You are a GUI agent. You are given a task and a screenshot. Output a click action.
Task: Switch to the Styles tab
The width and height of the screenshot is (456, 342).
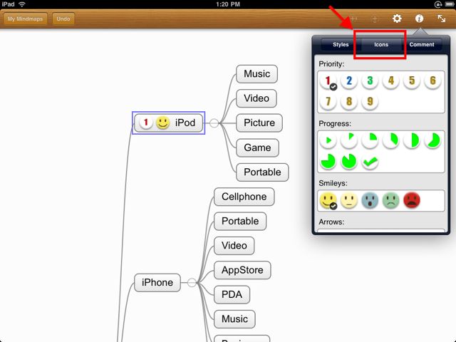click(x=341, y=44)
